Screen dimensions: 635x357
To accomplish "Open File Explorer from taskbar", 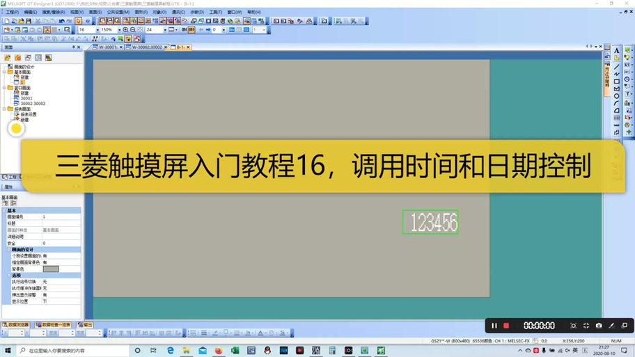I will 187,351.
